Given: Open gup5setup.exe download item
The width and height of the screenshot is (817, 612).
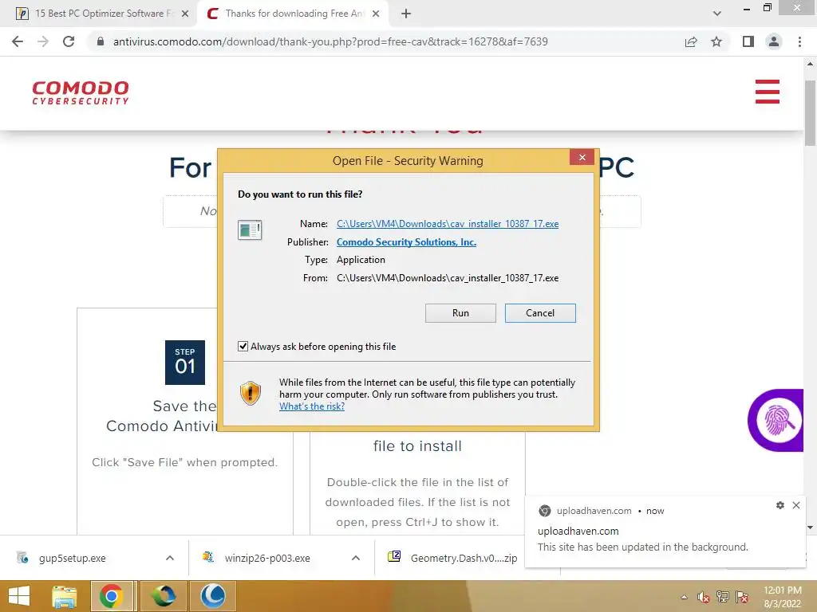Looking at the screenshot, I should (73, 558).
